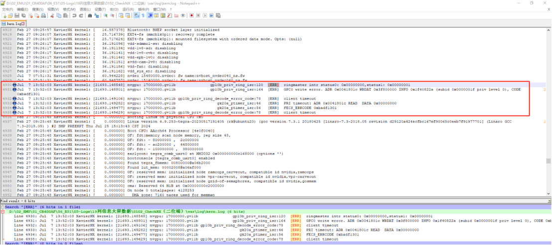Open the 视图(V) menu
This screenshot has width=552, height=245.
(x=53, y=9)
